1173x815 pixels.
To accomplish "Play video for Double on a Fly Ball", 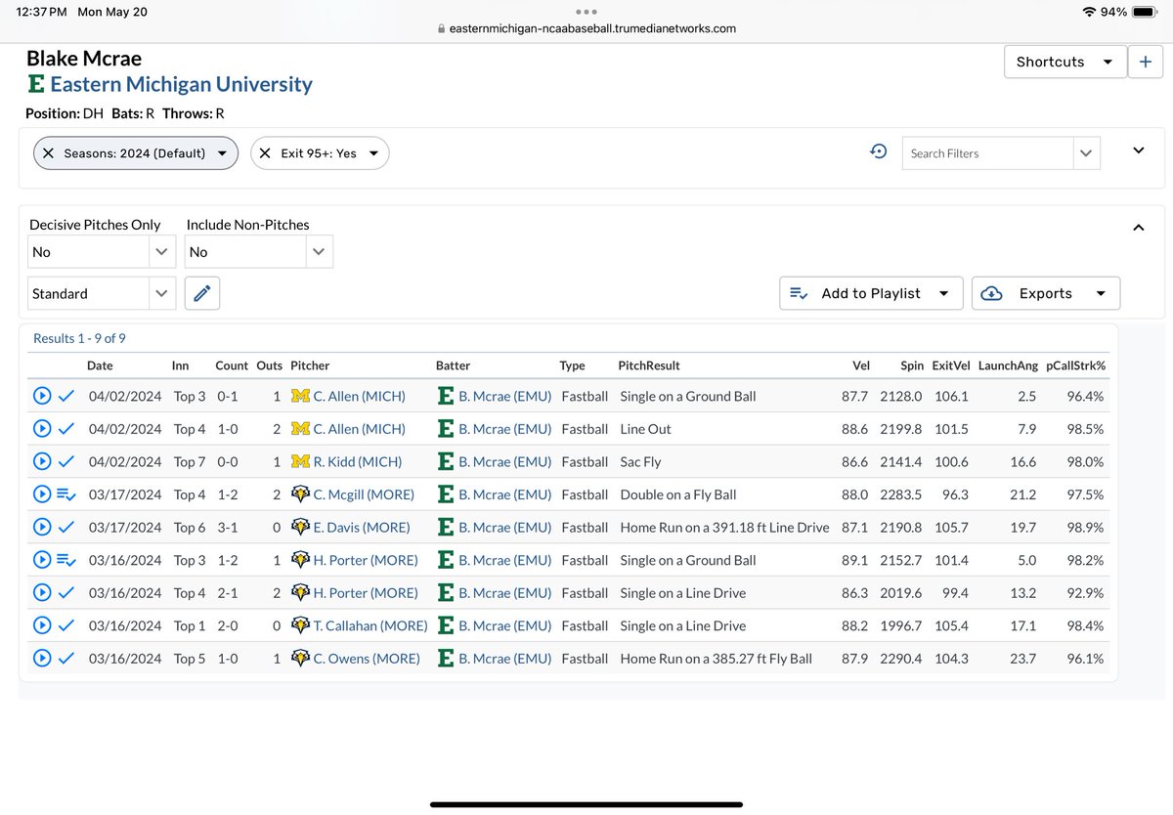I will point(41,494).
